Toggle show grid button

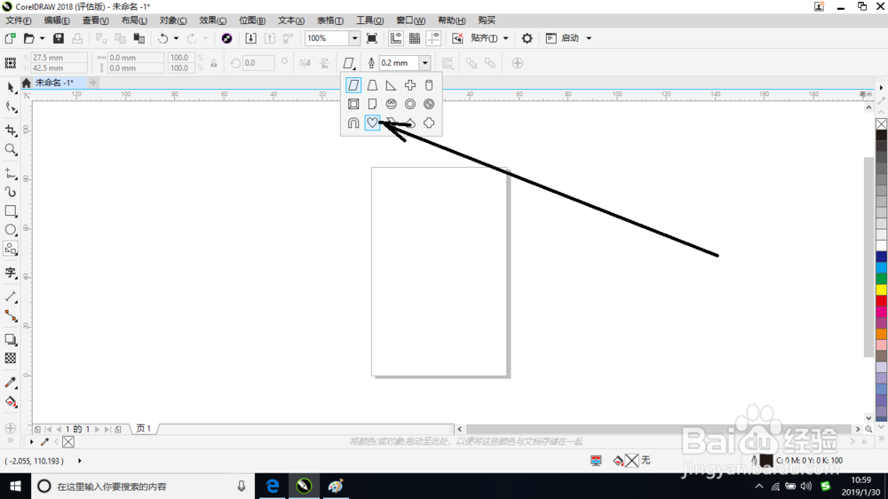pos(415,38)
